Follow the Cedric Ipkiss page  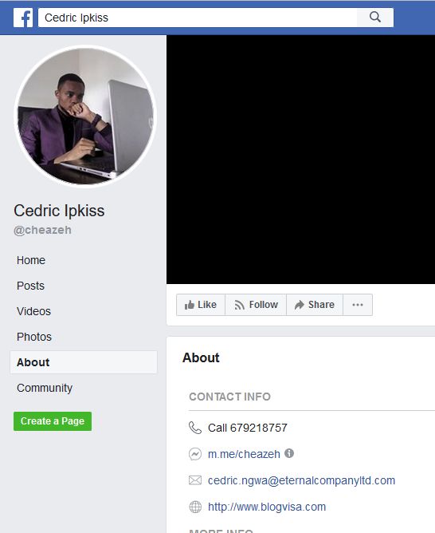(256, 305)
